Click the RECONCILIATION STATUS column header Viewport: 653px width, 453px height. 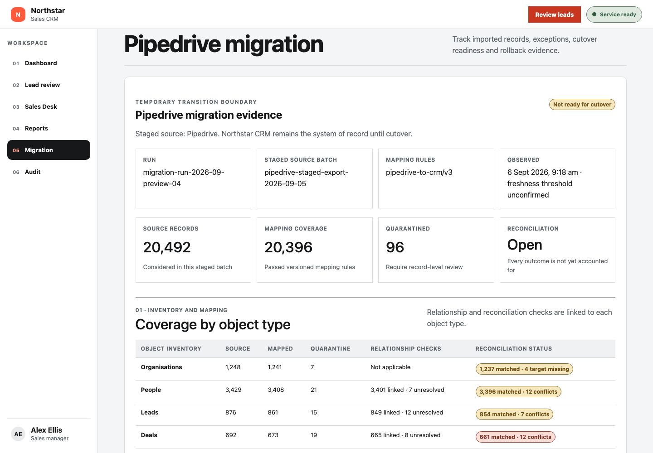click(514, 349)
